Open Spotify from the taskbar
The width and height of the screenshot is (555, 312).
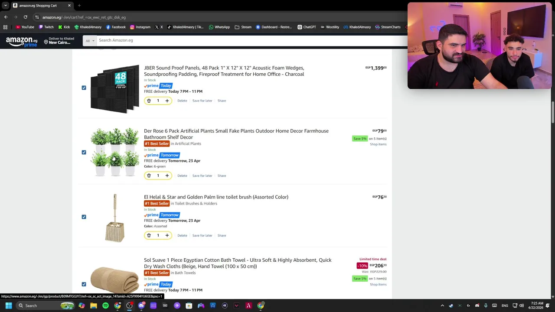pyautogui.click(x=105, y=305)
